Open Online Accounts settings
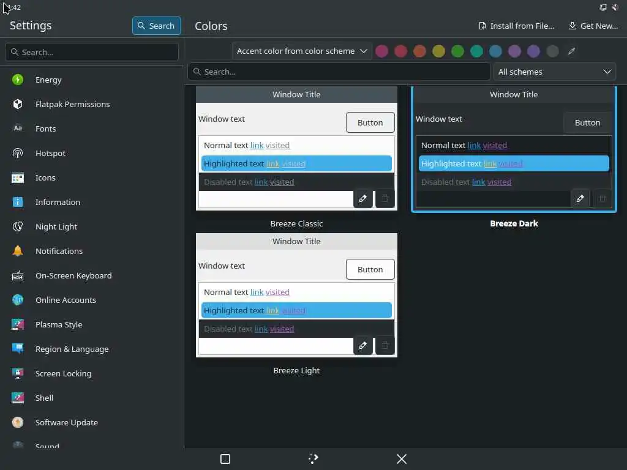 click(92, 300)
